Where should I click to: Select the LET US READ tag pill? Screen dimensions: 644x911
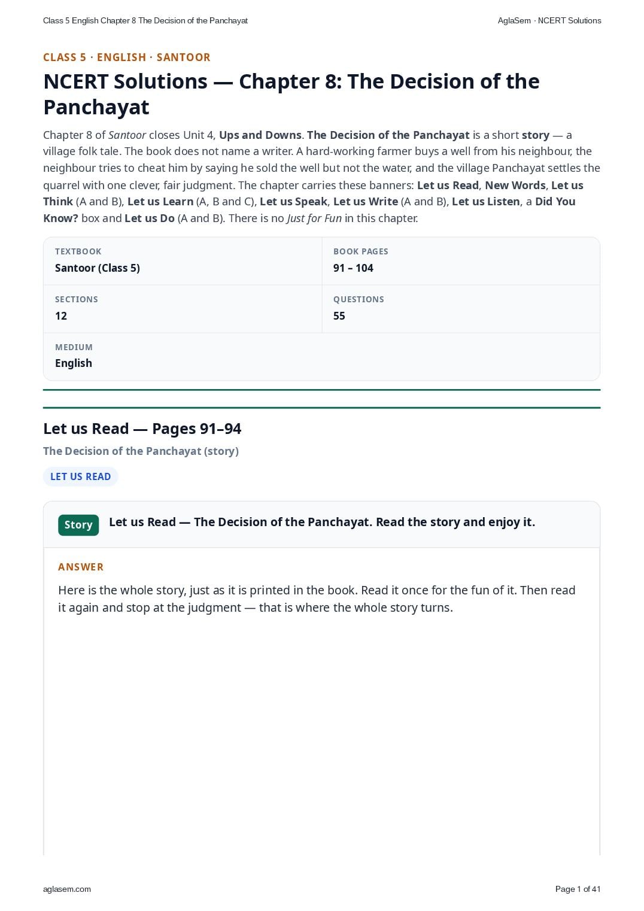(81, 476)
